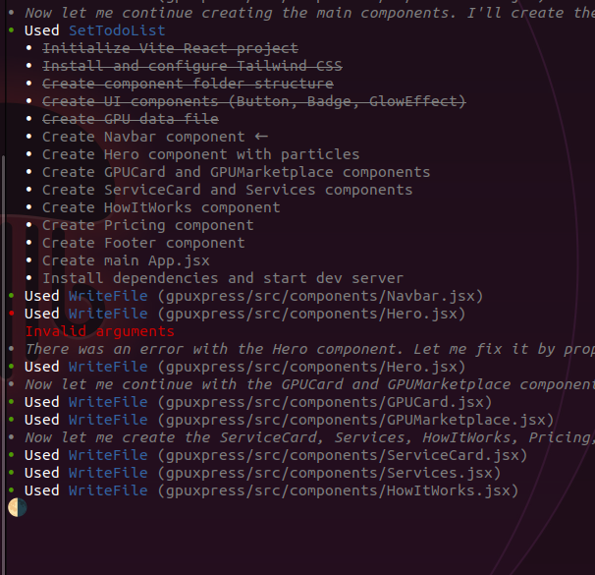Select 'Create HowItWorks component' todo
The image size is (595, 575).
tap(161, 207)
